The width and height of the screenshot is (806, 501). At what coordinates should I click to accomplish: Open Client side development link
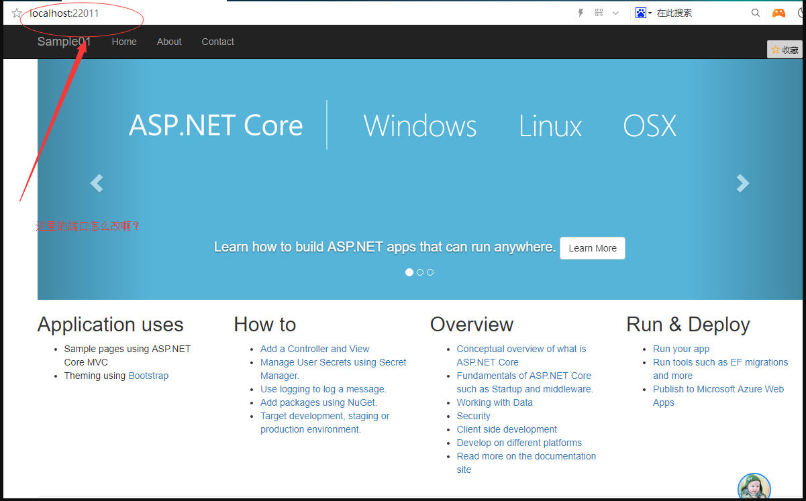[507, 429]
